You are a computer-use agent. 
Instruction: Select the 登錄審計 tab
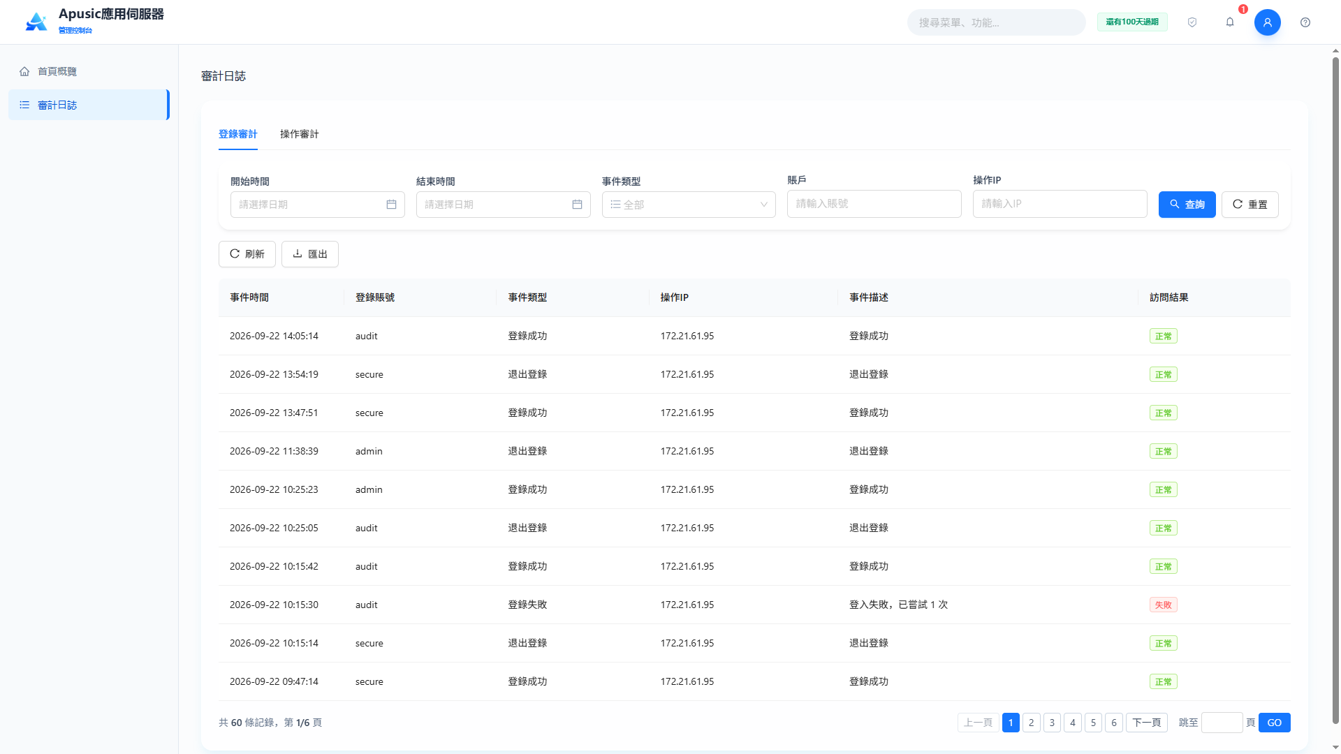(x=237, y=134)
